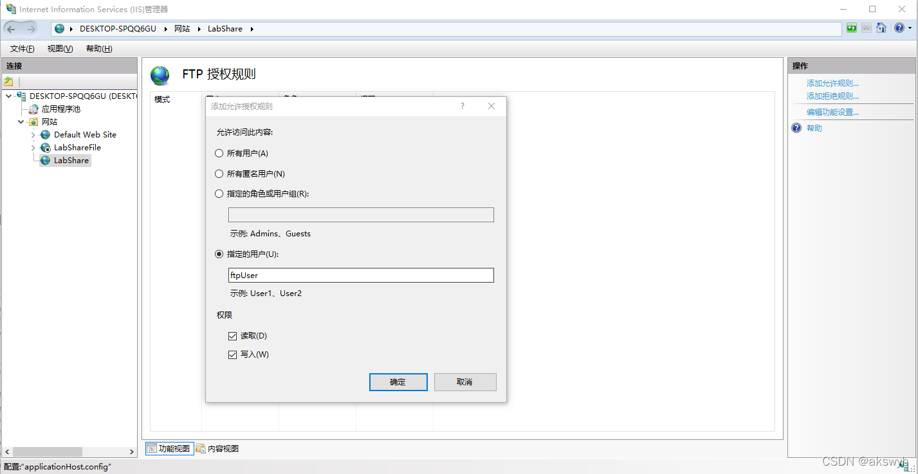Open the blue help question-mark icon in toolbar
This screenshot has width=918, height=474.
pos(899,28)
